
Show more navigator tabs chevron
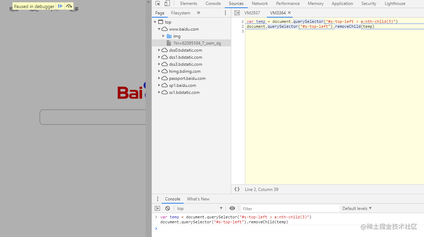click(x=198, y=13)
